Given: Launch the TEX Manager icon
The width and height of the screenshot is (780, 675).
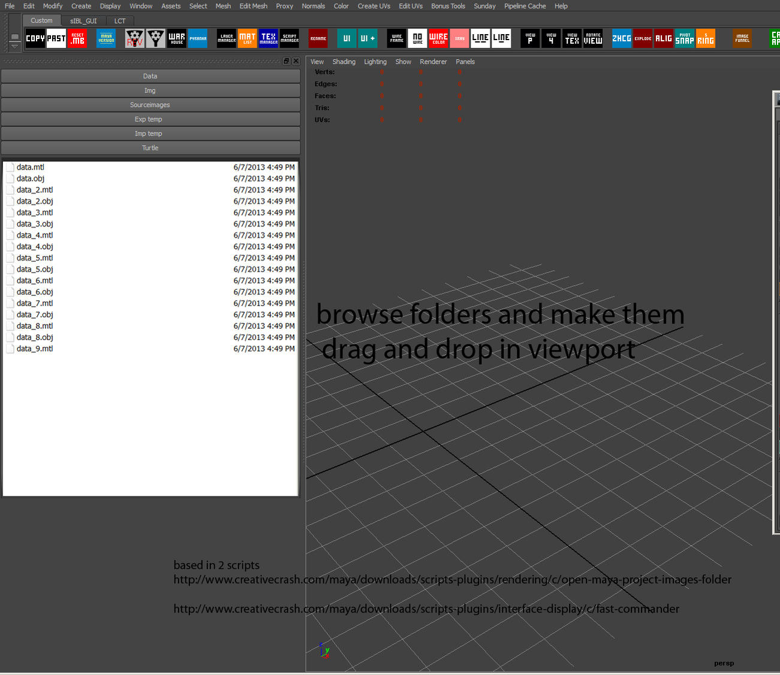Looking at the screenshot, I should tap(268, 38).
